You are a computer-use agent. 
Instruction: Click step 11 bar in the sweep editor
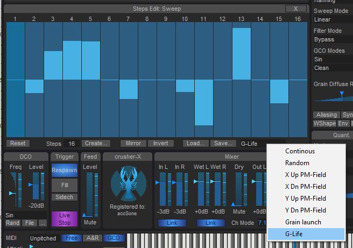[204, 103]
